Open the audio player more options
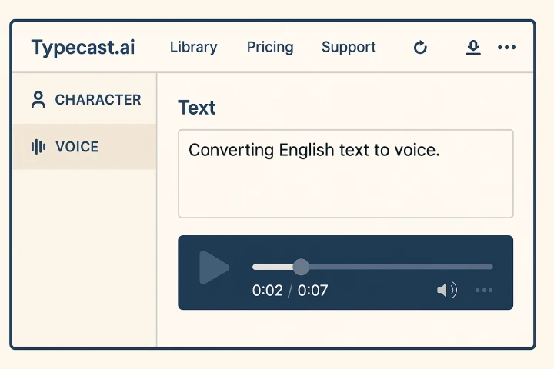This screenshot has height=369, width=554. point(484,291)
